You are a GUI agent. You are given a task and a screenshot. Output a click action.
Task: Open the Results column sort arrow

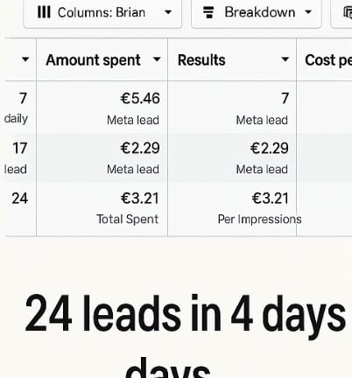285,59
